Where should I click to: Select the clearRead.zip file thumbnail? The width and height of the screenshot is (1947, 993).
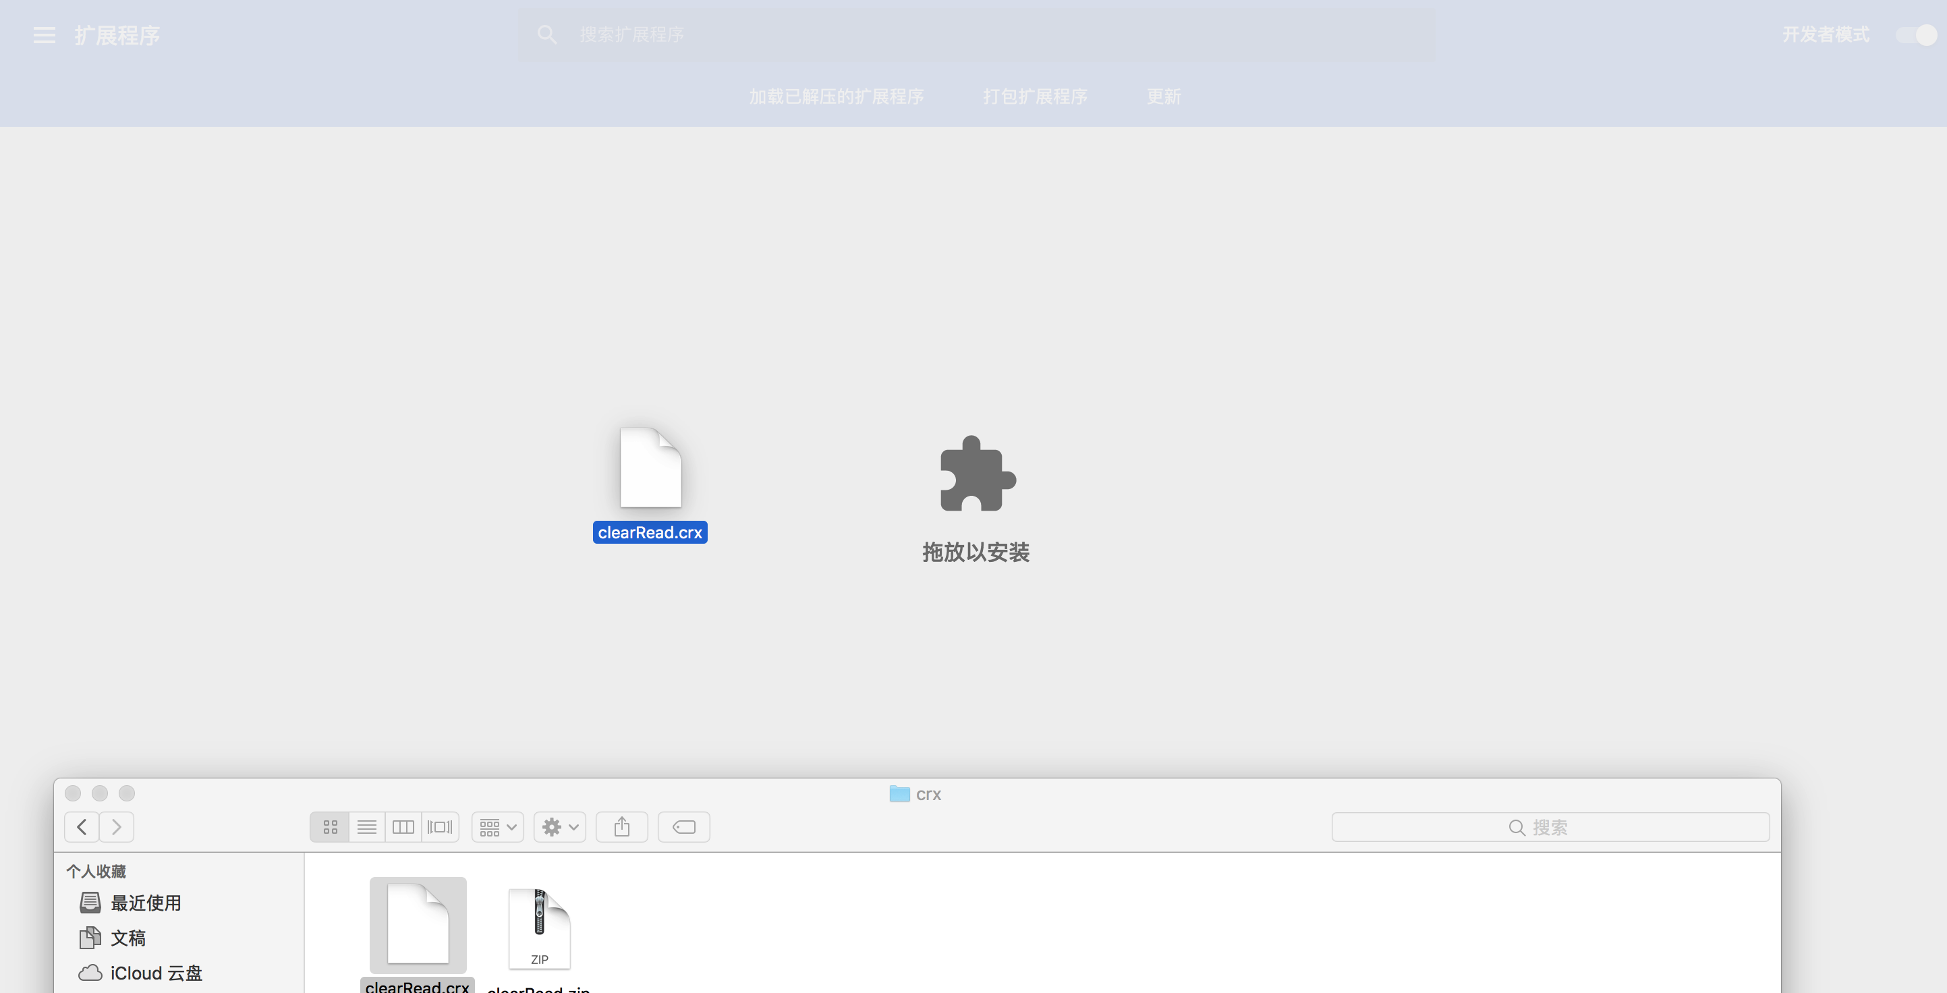539,928
